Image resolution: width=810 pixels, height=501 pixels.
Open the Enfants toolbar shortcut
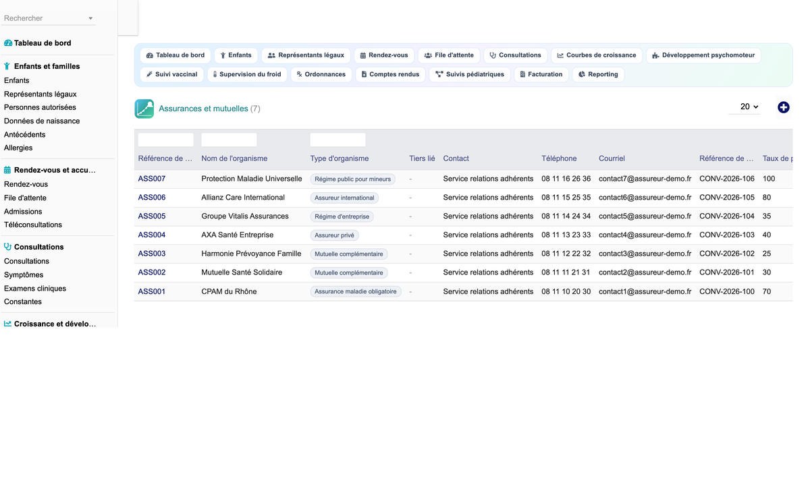(x=236, y=55)
